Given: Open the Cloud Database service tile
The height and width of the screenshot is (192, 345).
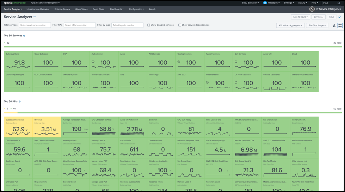Looking at the screenshot, I should 47,61.
